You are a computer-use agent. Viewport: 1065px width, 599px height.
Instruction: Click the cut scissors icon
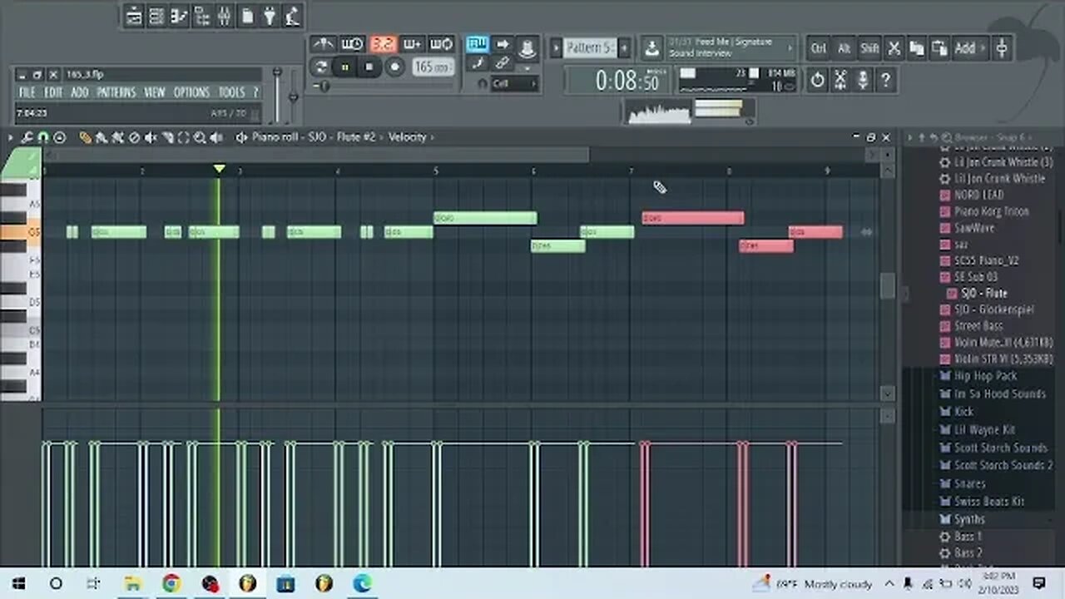(x=894, y=48)
